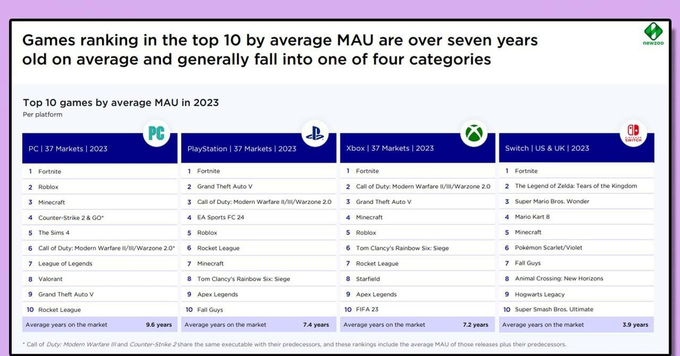The width and height of the screenshot is (680, 356).
Task: Click the Top 10 games by average MAU heading
Action: pos(121,103)
